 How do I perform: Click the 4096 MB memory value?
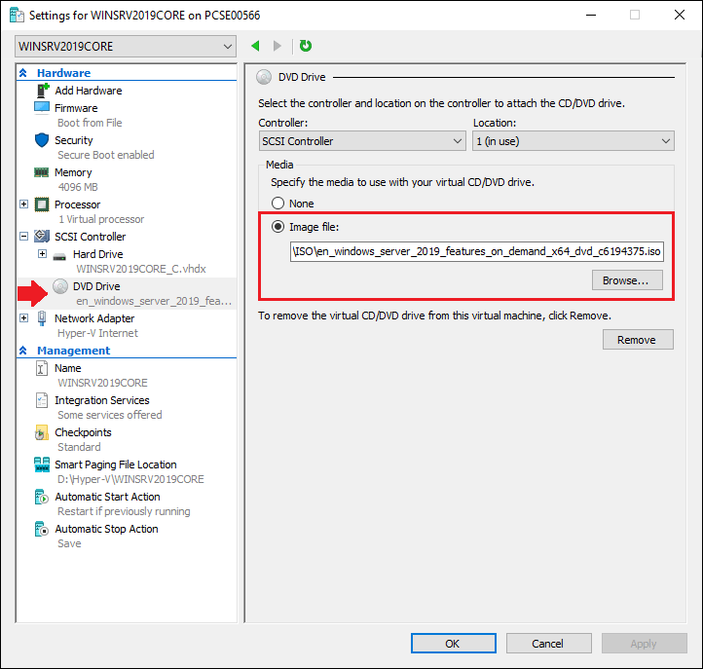(78, 187)
